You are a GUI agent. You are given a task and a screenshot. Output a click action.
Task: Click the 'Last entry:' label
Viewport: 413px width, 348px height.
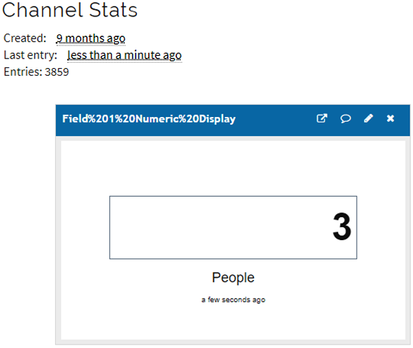coord(30,55)
